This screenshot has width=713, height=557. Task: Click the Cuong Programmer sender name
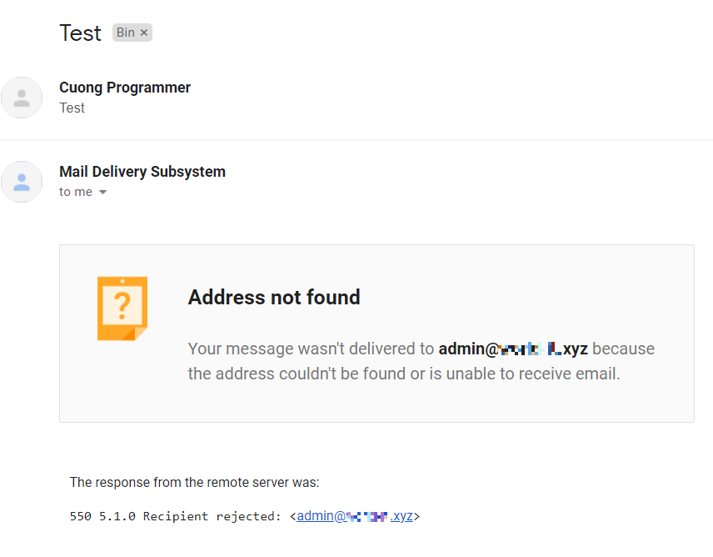point(125,88)
